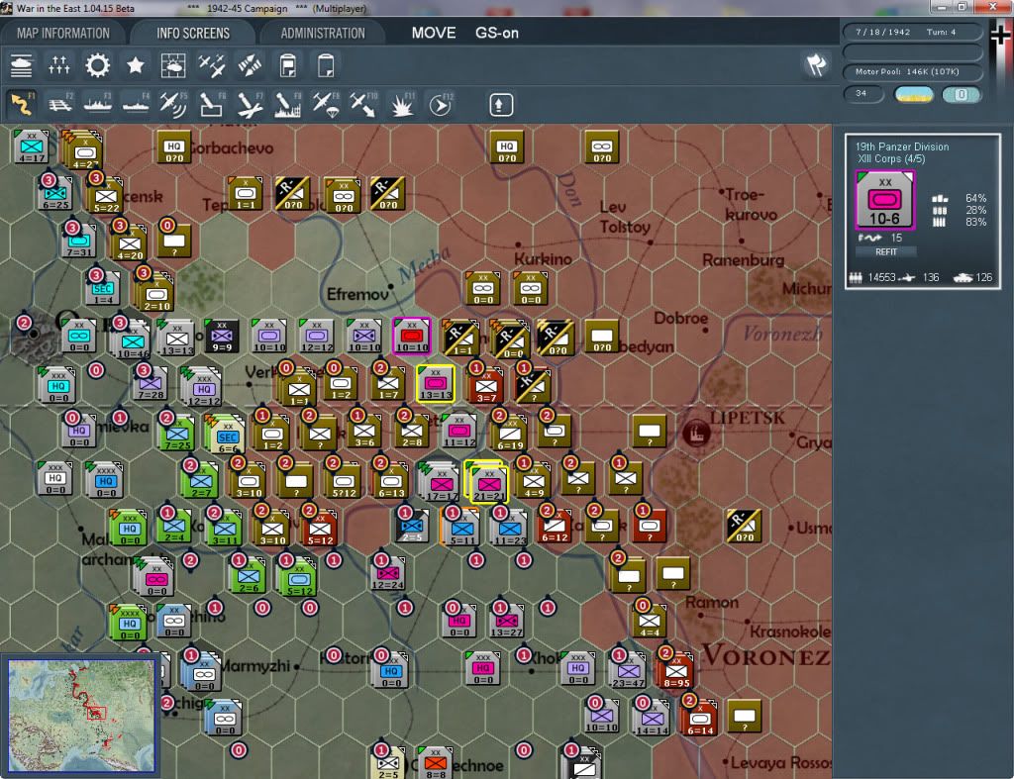Image resolution: width=1014 pixels, height=779 pixels.
Task: Open the Map Information tab
Action: 62,33
